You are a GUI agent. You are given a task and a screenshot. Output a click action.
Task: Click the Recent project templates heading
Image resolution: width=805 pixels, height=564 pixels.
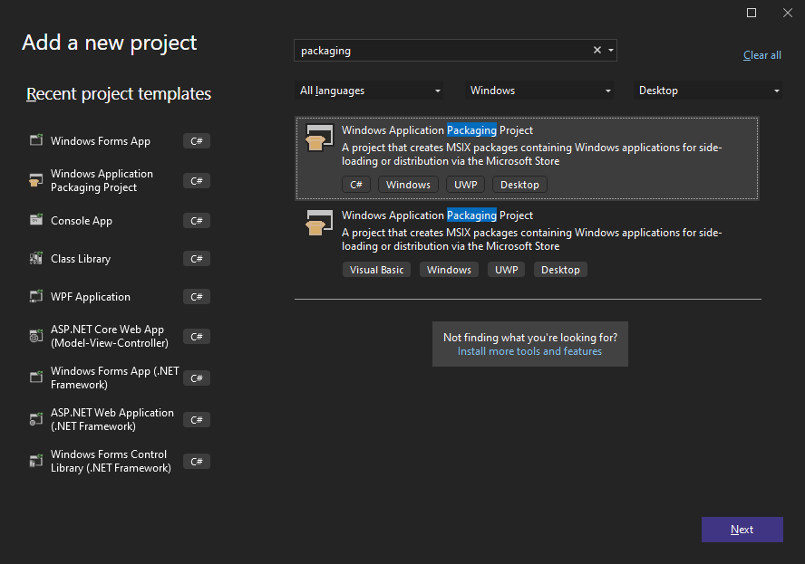tap(119, 94)
